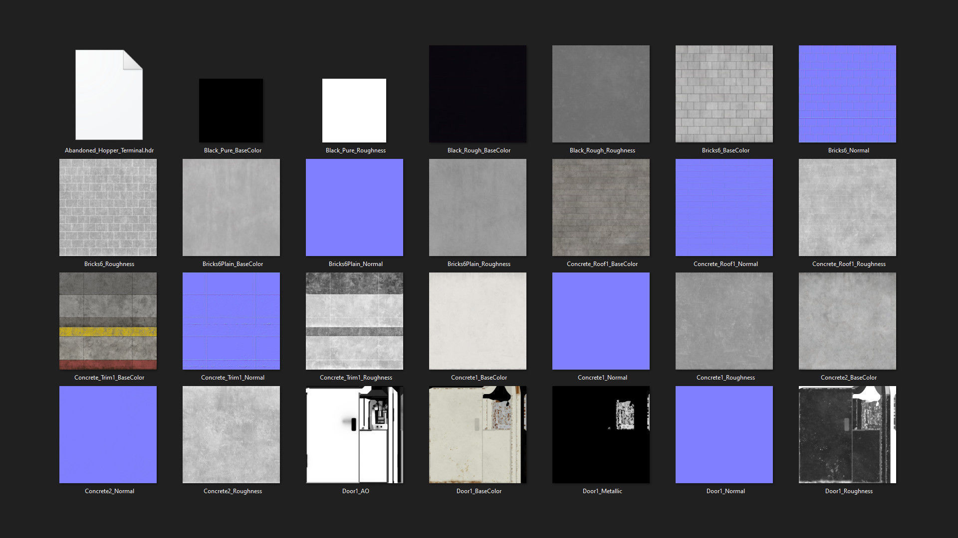This screenshot has height=538, width=958.
Task: Click the Black_Pure_BaseColor black thumbnail
Action: 231,110
